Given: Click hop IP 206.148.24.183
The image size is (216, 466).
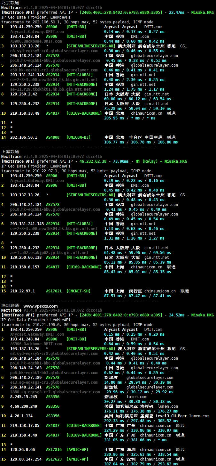Looking at the screenshot, I should (x=26, y=368).
